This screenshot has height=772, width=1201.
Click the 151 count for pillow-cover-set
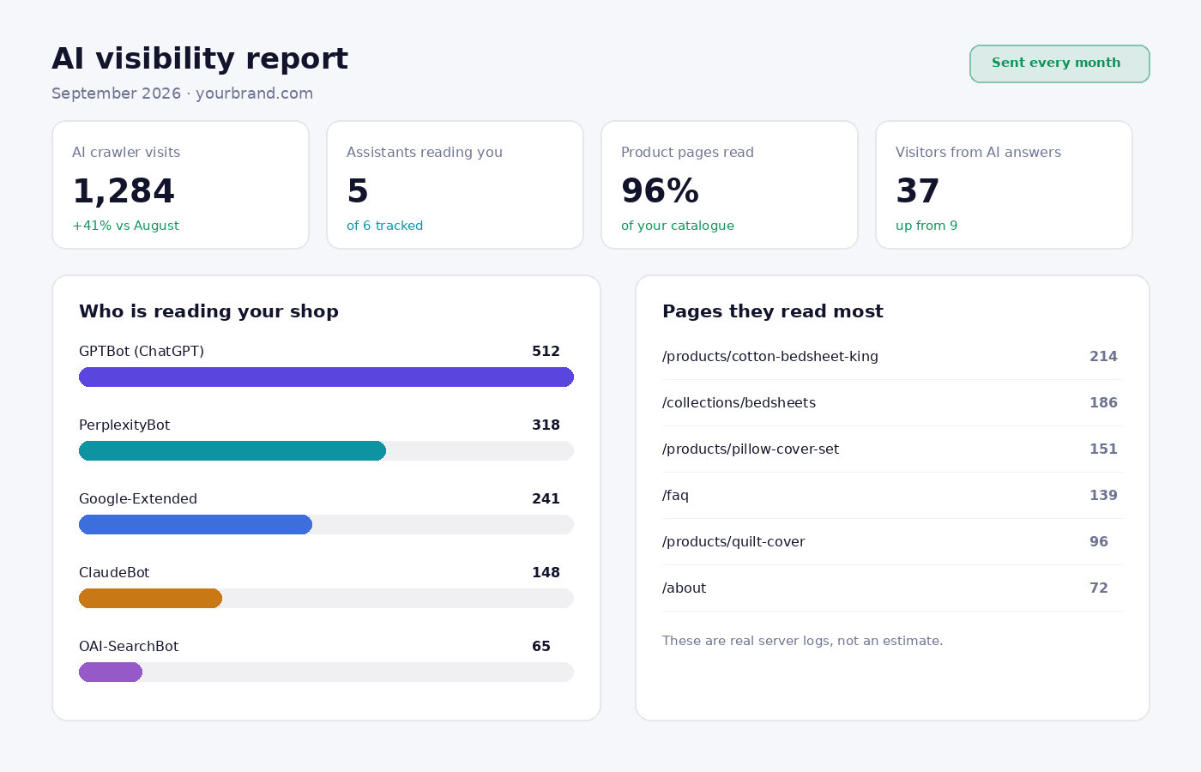[1103, 449]
